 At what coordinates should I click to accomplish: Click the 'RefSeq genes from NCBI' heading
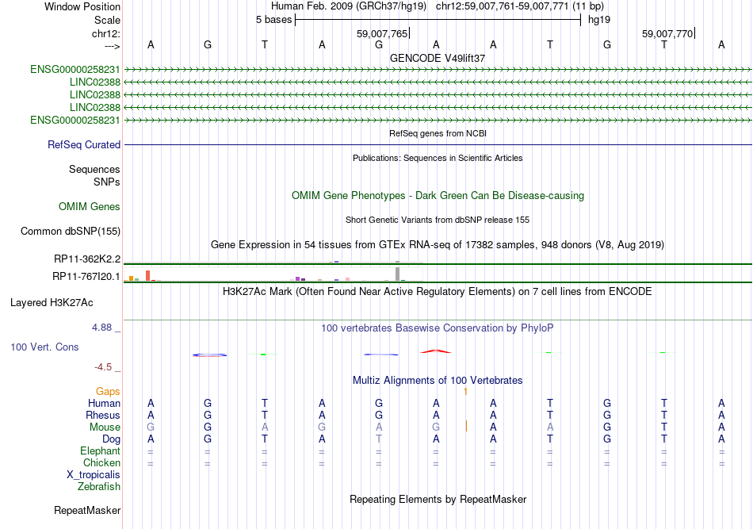438,133
